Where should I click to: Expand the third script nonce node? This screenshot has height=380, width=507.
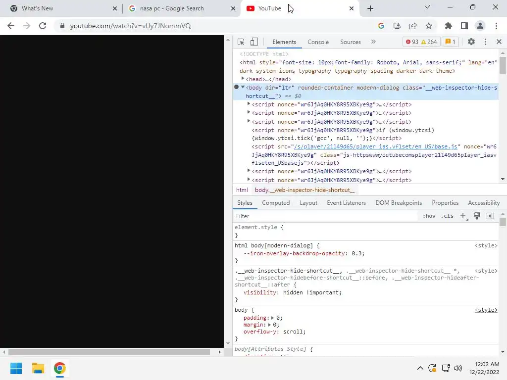(x=249, y=121)
